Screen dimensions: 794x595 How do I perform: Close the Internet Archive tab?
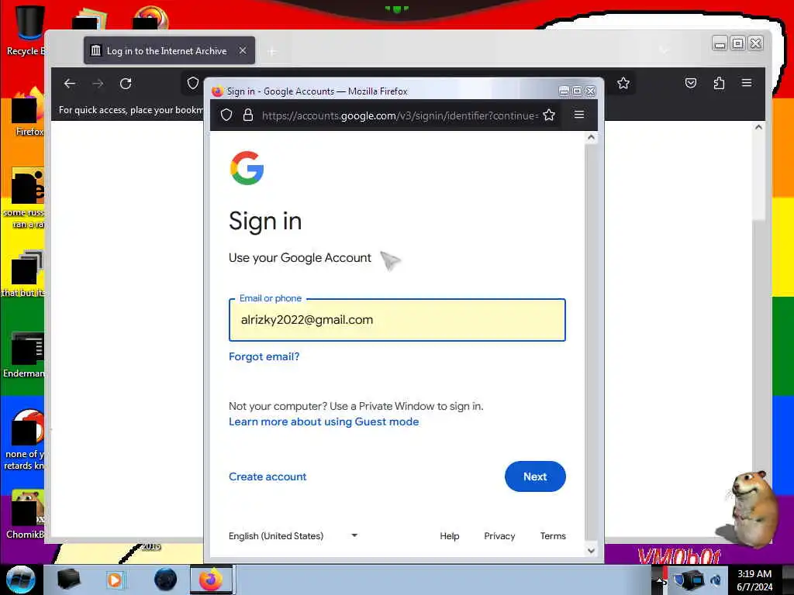pyautogui.click(x=243, y=50)
